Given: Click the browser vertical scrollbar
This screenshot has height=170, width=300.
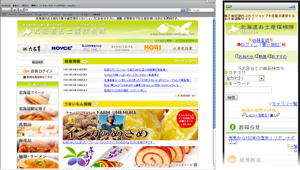Looking at the screenshot, I should pyautogui.click(x=214, y=75).
